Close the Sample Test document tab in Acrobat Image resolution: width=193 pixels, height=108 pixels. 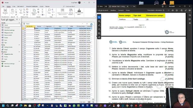pyautogui.click(x=128, y=6)
